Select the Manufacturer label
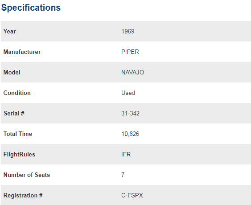 click(22, 52)
